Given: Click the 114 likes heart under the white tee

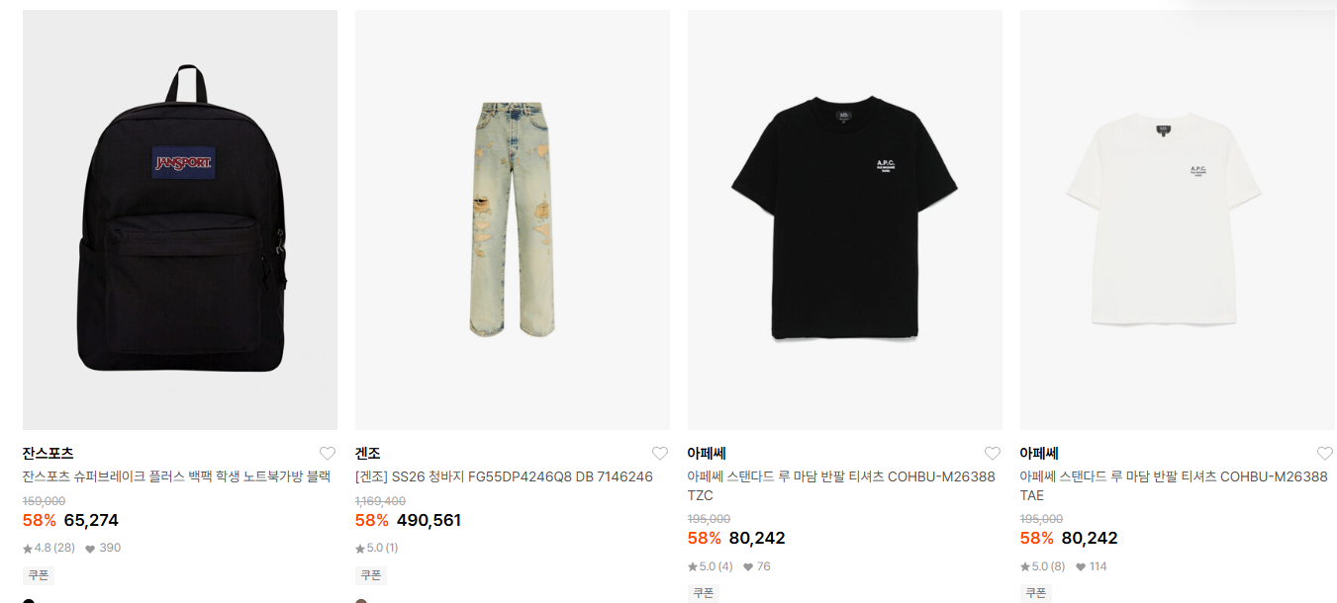Looking at the screenshot, I should 1092,566.
